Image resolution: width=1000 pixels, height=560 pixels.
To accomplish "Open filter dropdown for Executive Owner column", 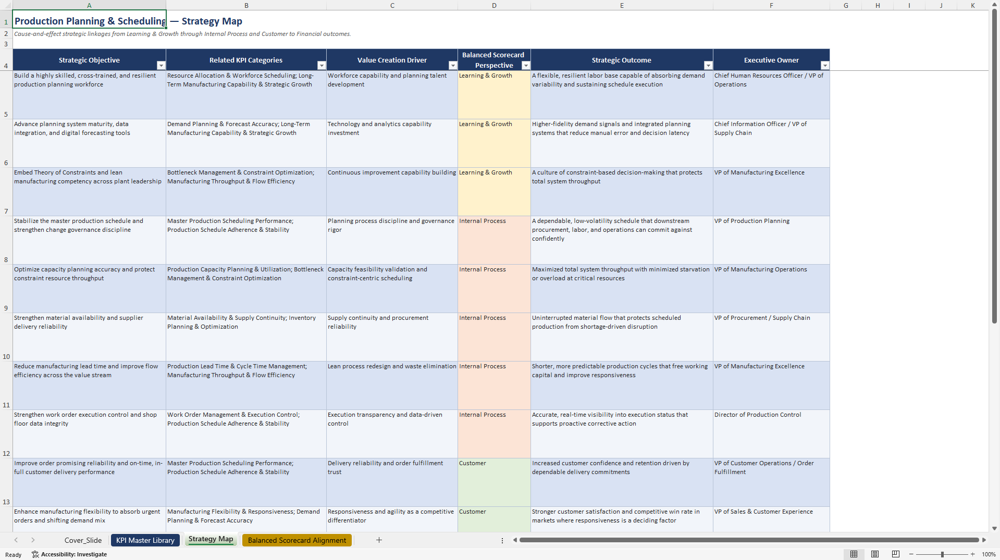I will pyautogui.click(x=825, y=66).
